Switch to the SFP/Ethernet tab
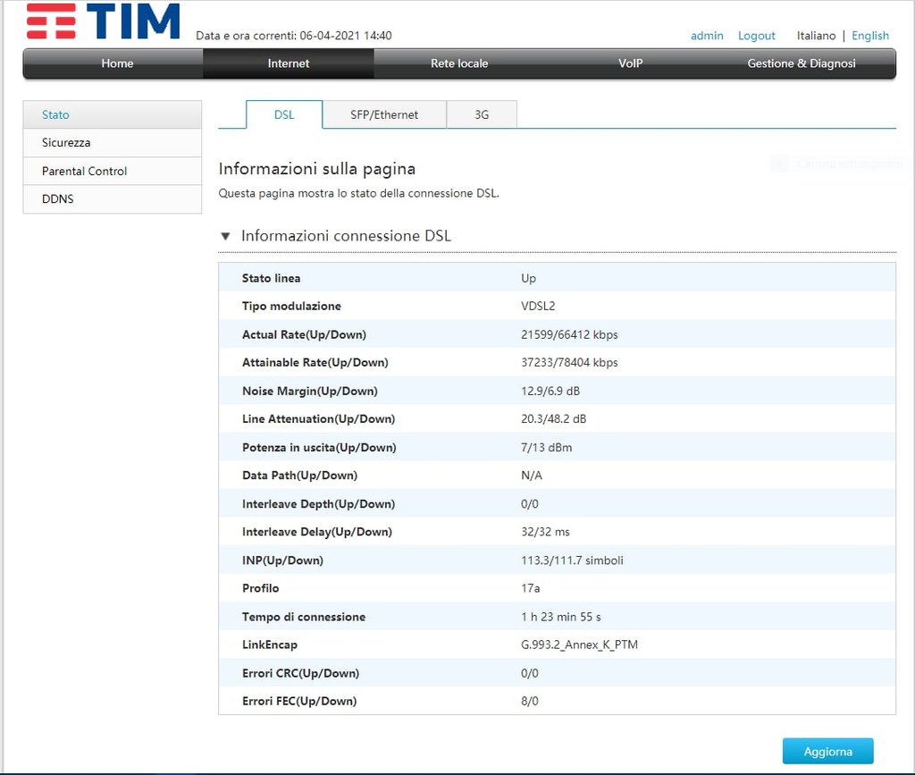This screenshot has height=775, width=915. [384, 114]
